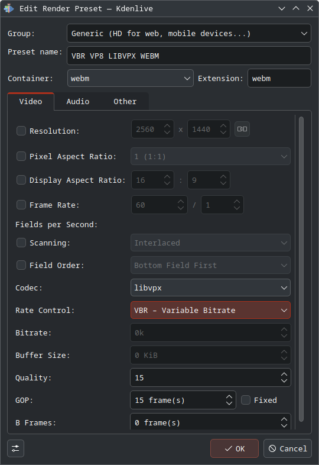Switch to the Audio tab
319x465 pixels.
click(x=78, y=101)
